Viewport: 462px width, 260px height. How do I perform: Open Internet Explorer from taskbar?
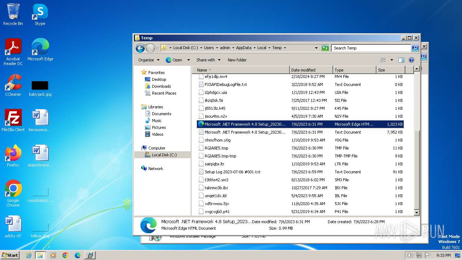[x=29, y=255]
